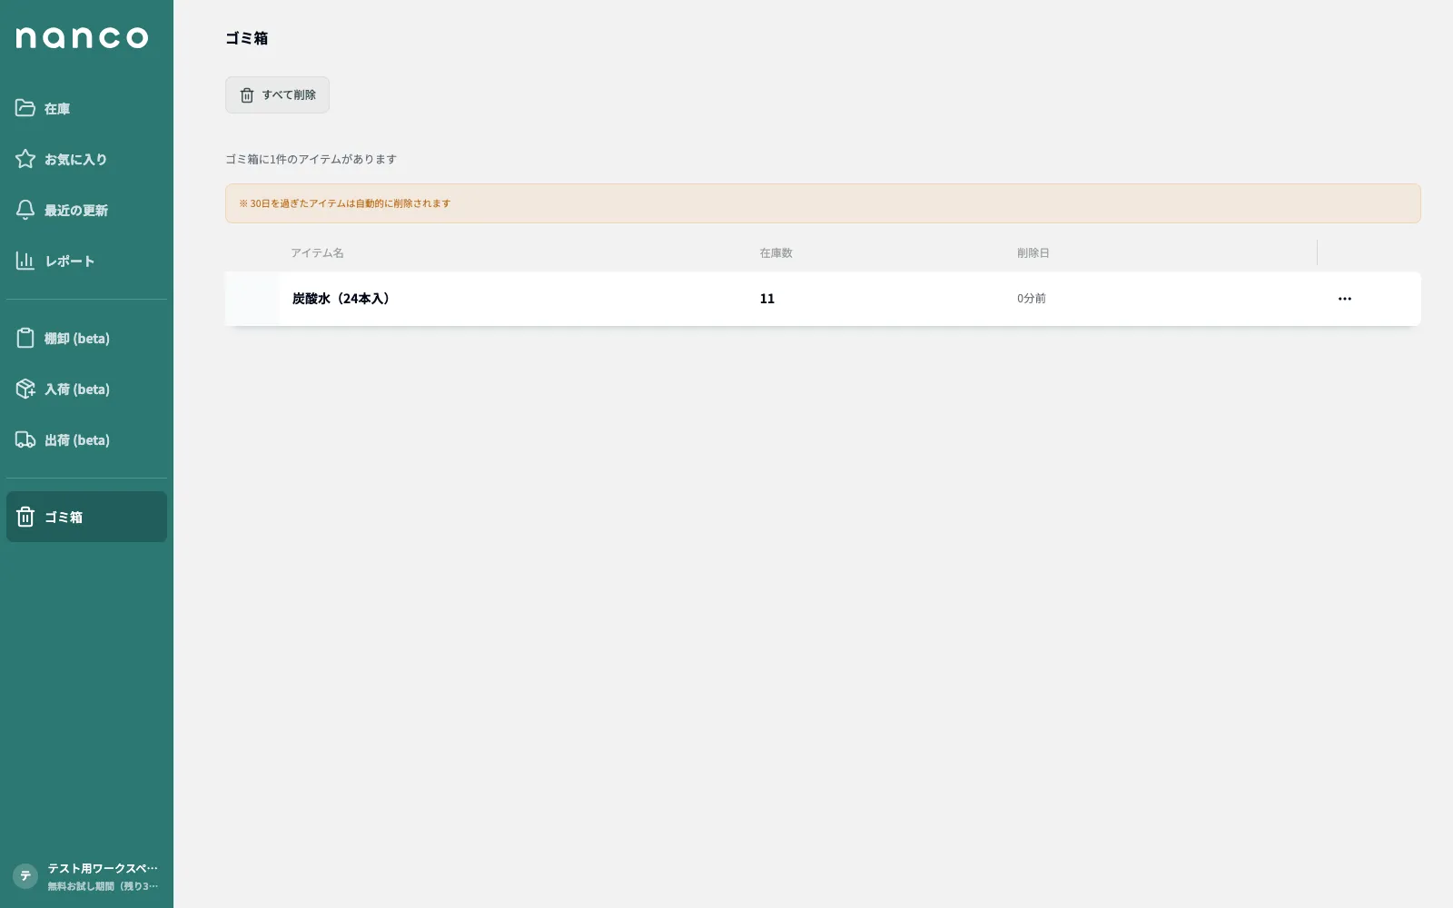Click the nanco logo
Viewport: 1453px width, 908px height.
pyautogui.click(x=82, y=37)
